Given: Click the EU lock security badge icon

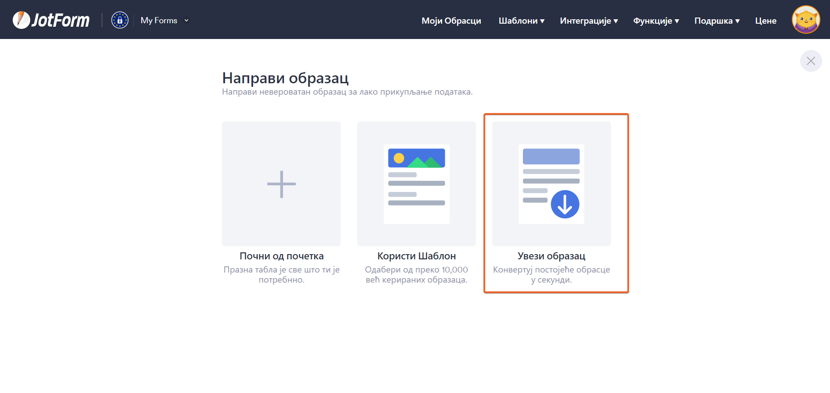Looking at the screenshot, I should pyautogui.click(x=120, y=20).
